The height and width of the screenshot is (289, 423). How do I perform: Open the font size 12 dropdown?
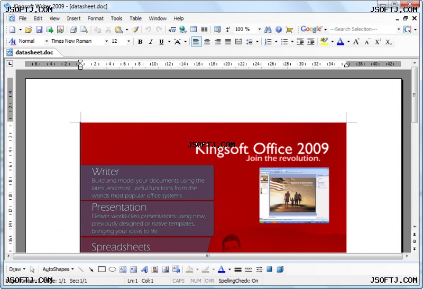click(x=128, y=42)
